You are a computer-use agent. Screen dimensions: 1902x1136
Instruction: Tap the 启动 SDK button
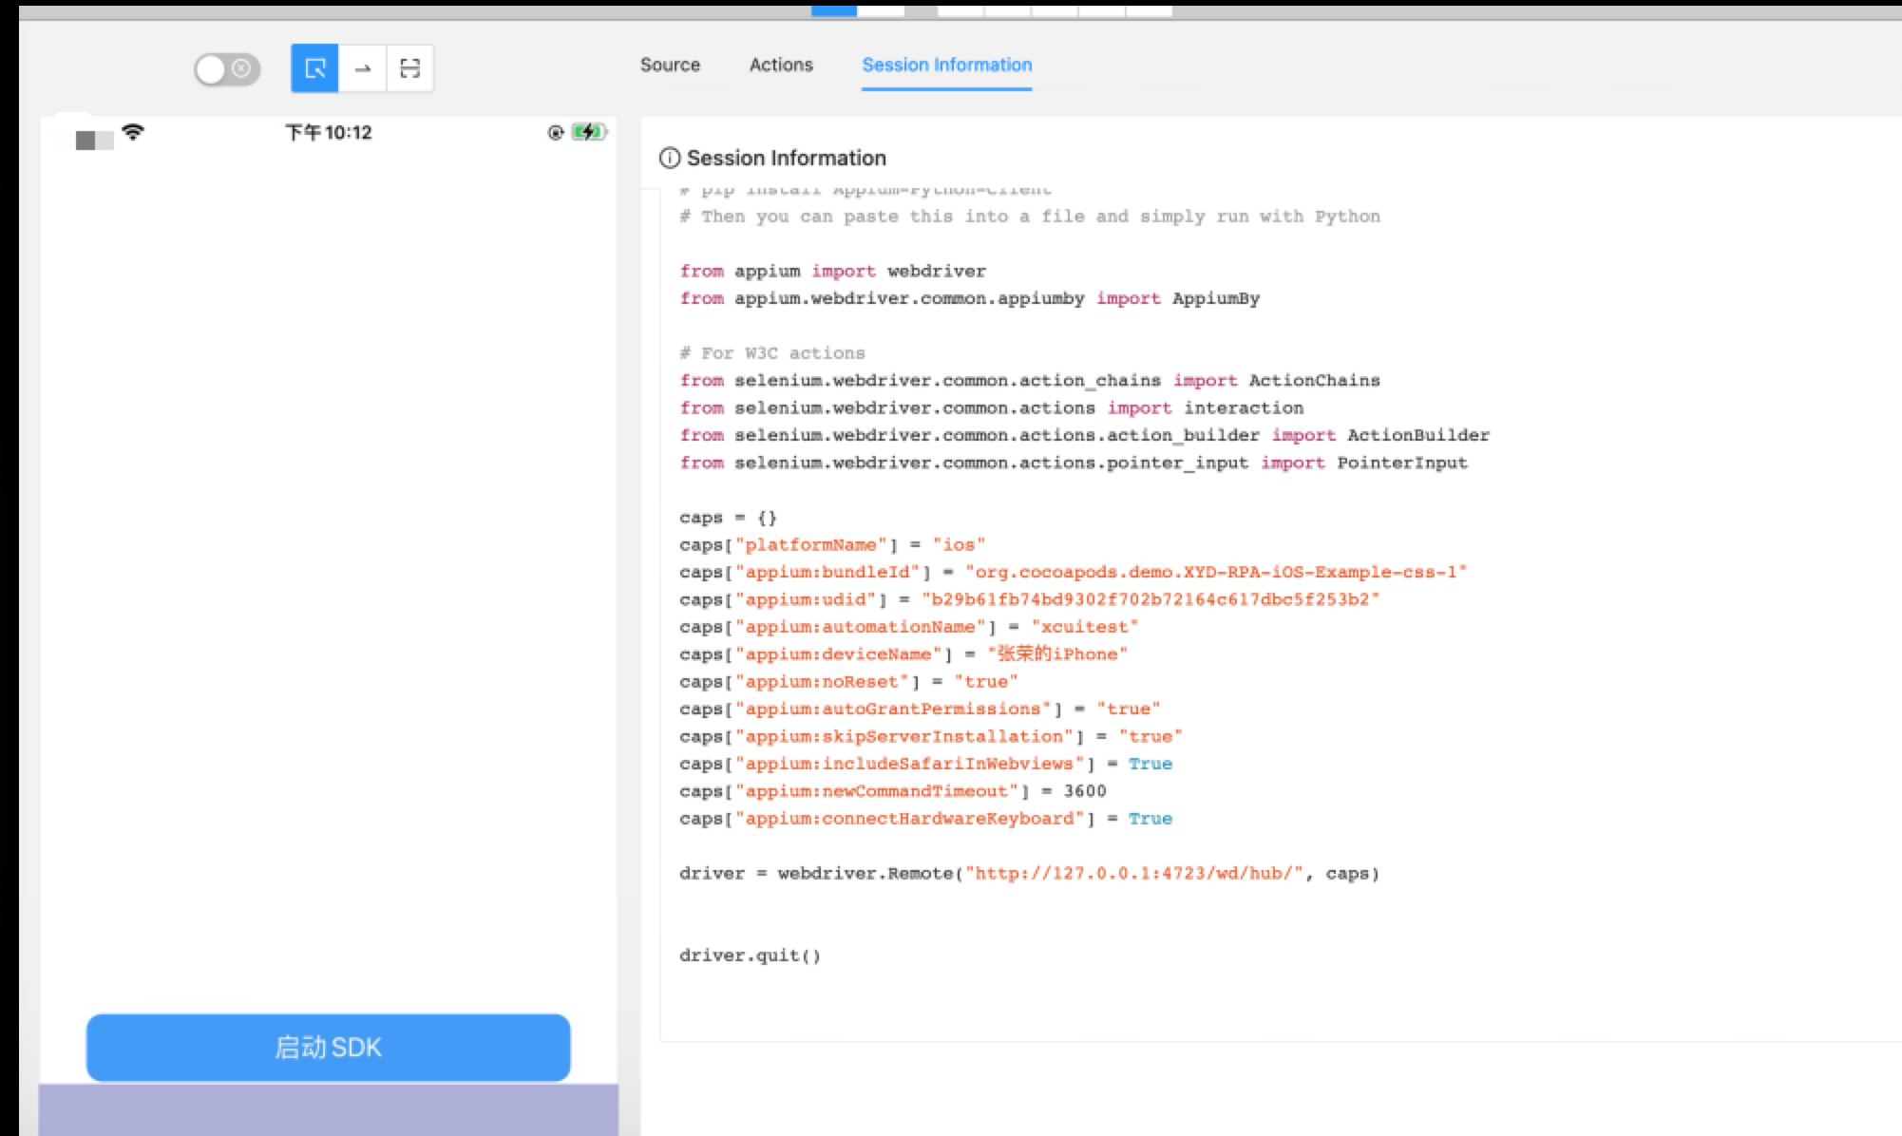[328, 1047]
